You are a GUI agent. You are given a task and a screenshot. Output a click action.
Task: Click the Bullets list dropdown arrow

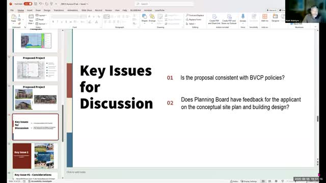[108, 17]
